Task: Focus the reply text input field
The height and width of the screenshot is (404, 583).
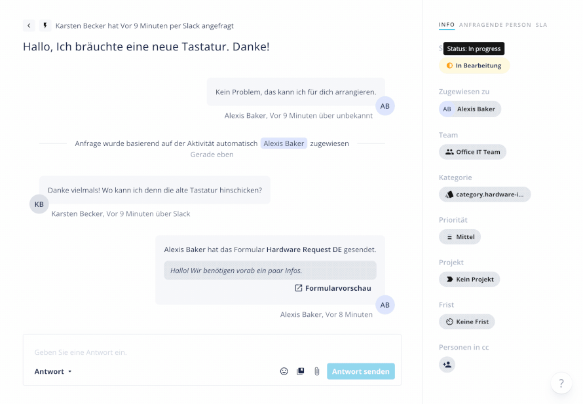Action: pyautogui.click(x=212, y=352)
